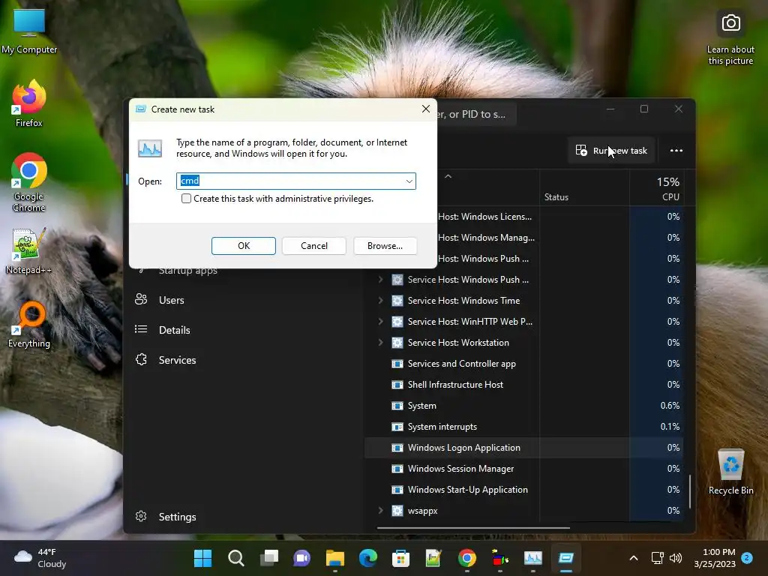Click the Details list icon
This screenshot has width=768, height=576.
(141, 329)
